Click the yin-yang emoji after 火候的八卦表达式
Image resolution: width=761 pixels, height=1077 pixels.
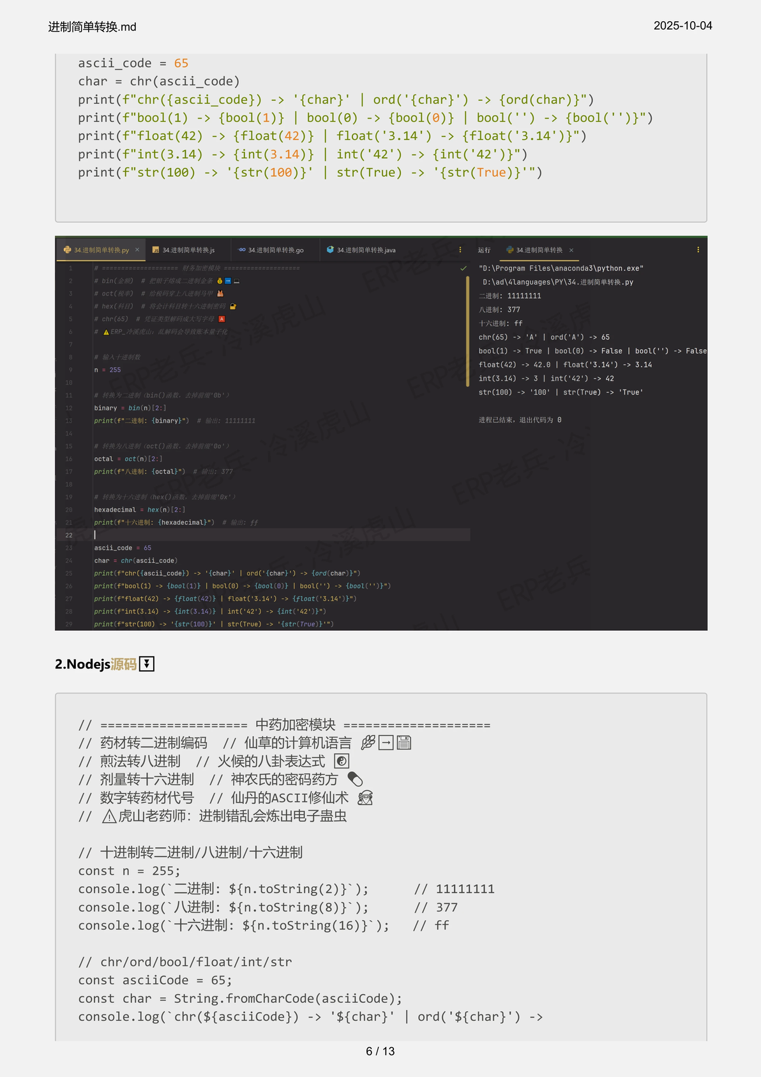342,761
